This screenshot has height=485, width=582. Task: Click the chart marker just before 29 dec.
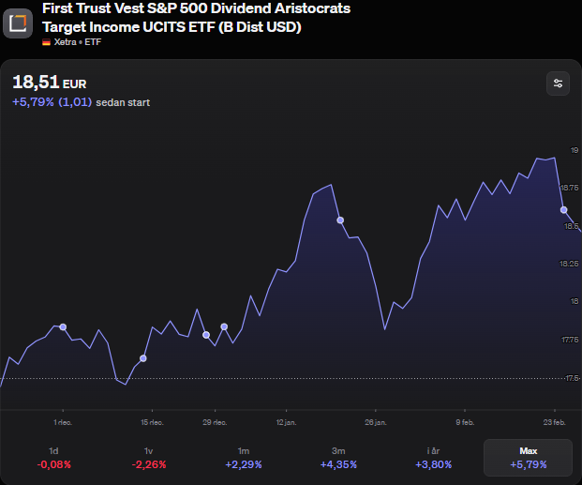(x=206, y=335)
